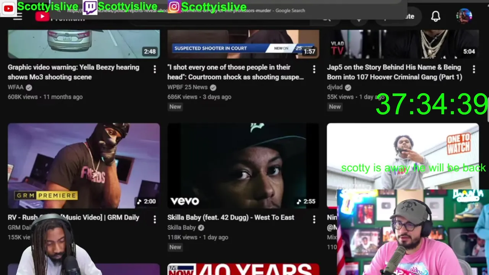The height and width of the screenshot is (275, 489).
Task: Play the GRM Premiere RV thumbnail
Action: (x=84, y=165)
